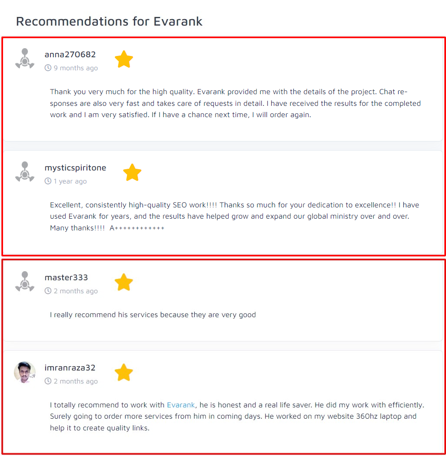Visit the master333 user profile
Viewport: 446px width, 456px height.
(x=66, y=277)
